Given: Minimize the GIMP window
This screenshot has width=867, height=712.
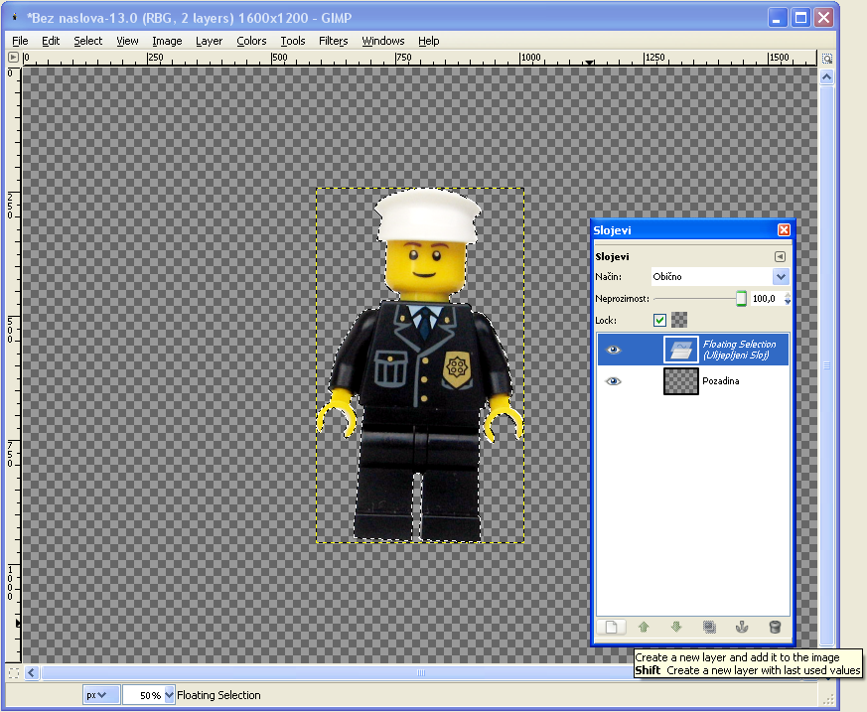Looking at the screenshot, I should pos(777,18).
